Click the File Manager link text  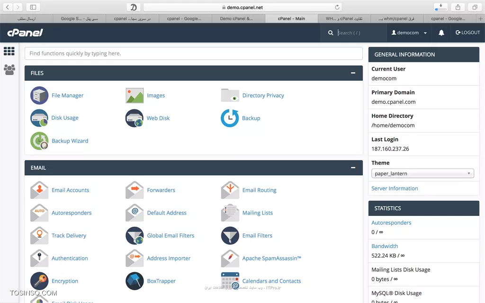click(x=67, y=96)
